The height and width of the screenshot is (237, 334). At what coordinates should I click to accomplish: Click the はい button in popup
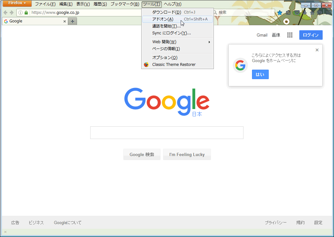(260, 74)
